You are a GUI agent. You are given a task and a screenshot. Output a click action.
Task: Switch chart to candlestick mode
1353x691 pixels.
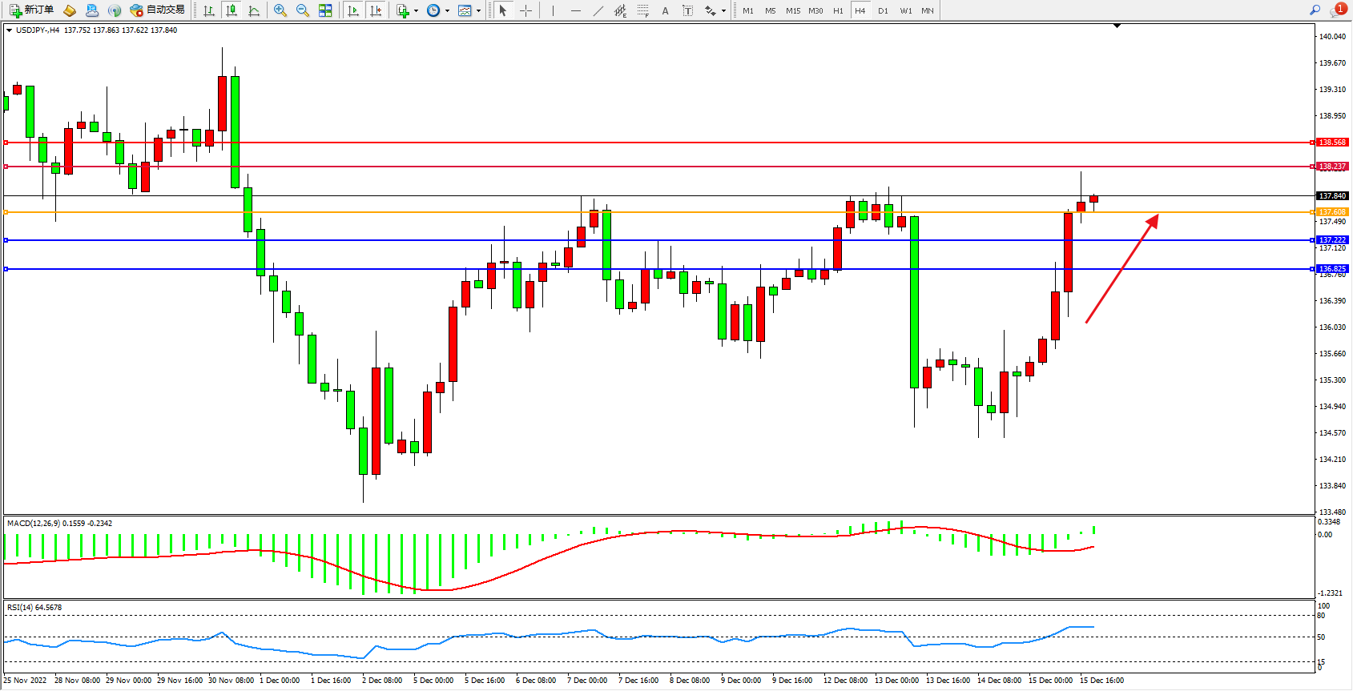pyautogui.click(x=232, y=10)
